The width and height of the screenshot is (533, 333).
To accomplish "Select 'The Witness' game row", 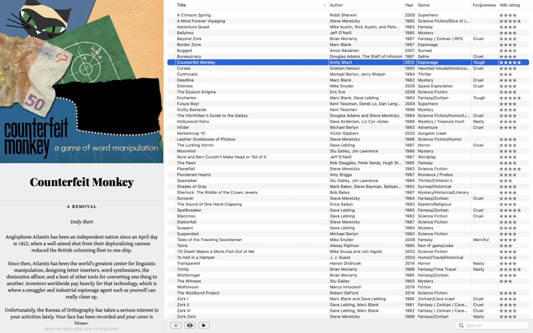I will [348, 281].
